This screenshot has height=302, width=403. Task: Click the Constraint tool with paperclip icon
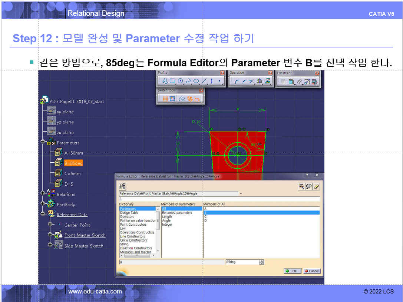point(300,82)
